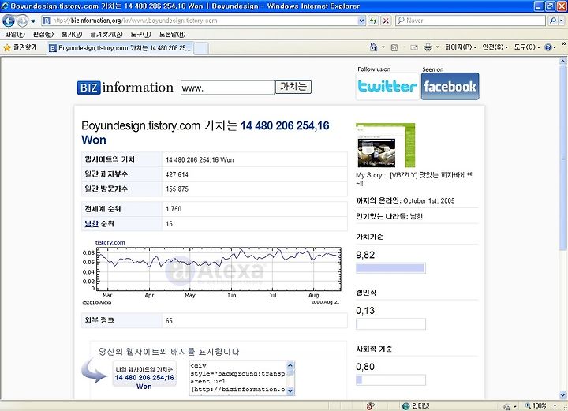Expand the zoom level dropdown arrow
The height and width of the screenshot is (411, 568).
(x=555, y=406)
